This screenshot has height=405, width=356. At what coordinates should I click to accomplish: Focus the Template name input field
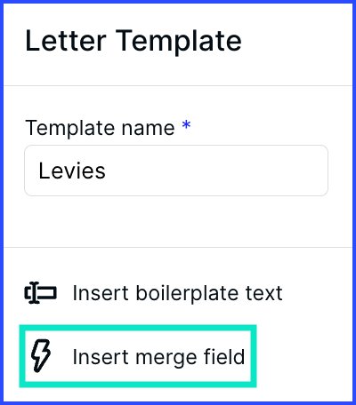pyautogui.click(x=176, y=171)
